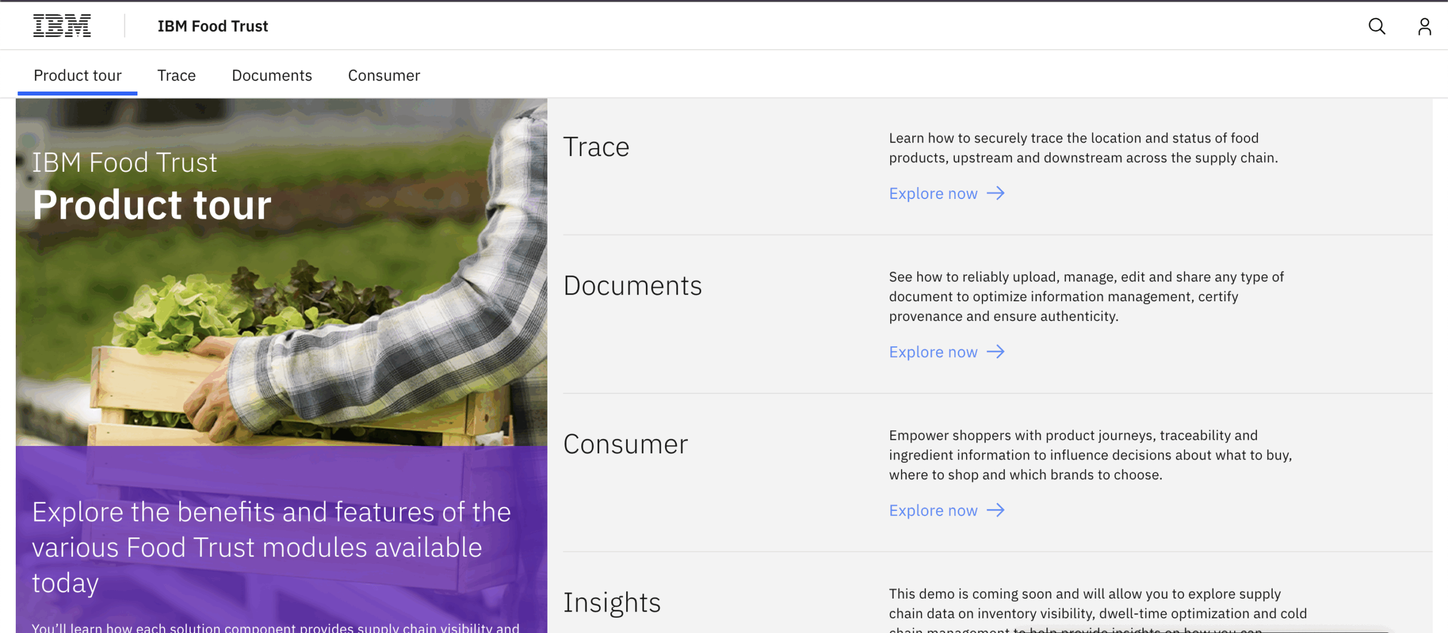
Task: Switch to the Trace tab
Action: (x=176, y=75)
